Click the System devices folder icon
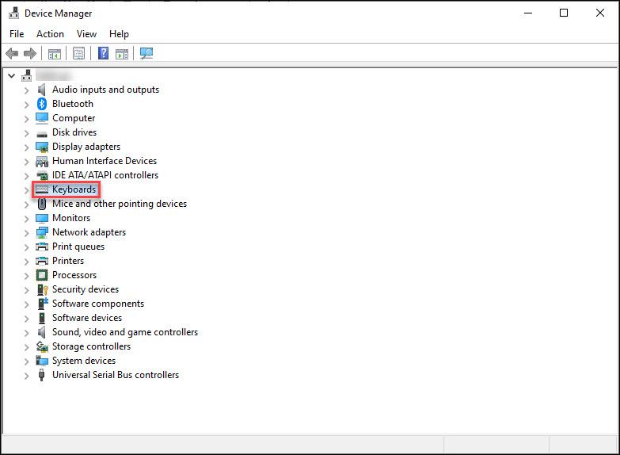 [42, 361]
